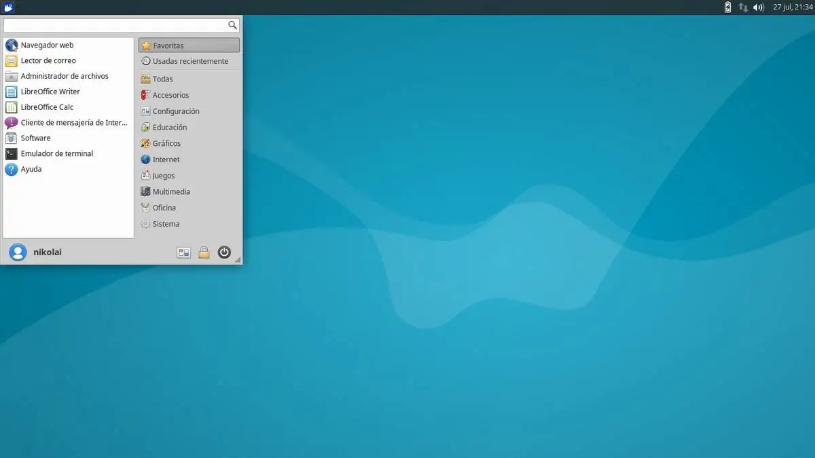Show Usadas recientemente applications
The height and width of the screenshot is (458, 815).
tap(189, 61)
